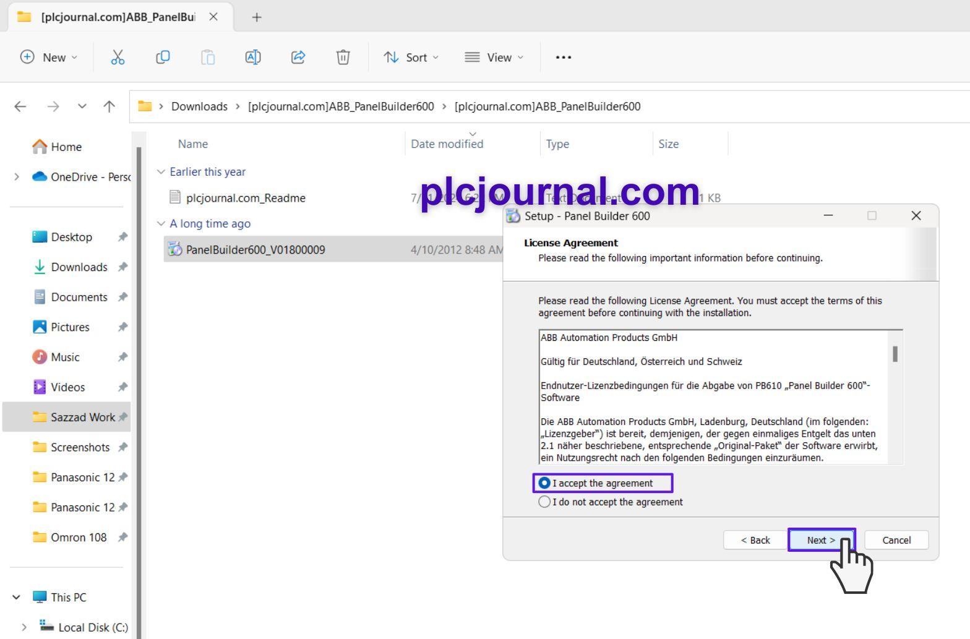Click the folder icon in address bar

click(145, 106)
